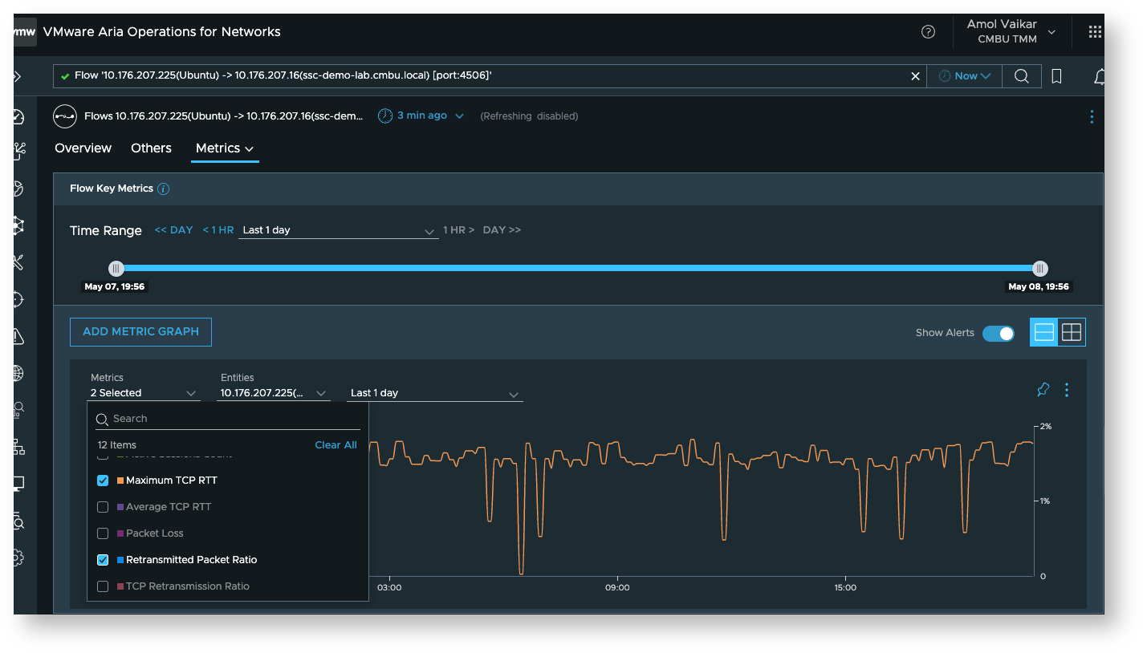Viewport: 1143px width, 653px height.
Task: Switch to grid graph layout
Action: pos(1072,332)
